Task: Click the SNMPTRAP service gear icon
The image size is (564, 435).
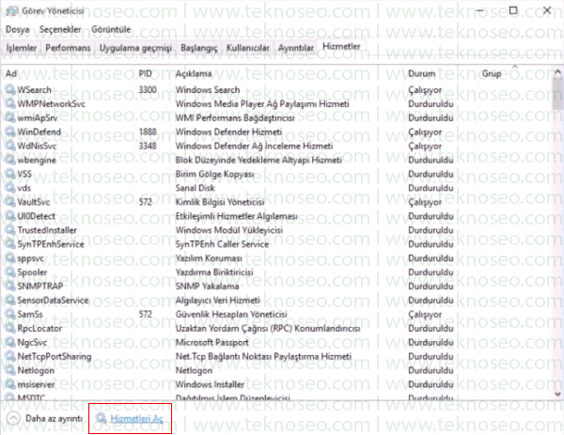Action: click(x=10, y=286)
